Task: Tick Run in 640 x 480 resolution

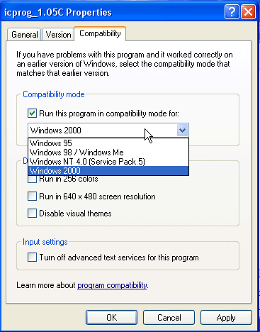Action: point(32,197)
